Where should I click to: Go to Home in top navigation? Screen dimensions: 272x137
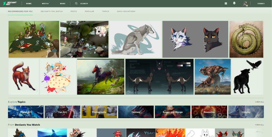[x=29, y=4]
